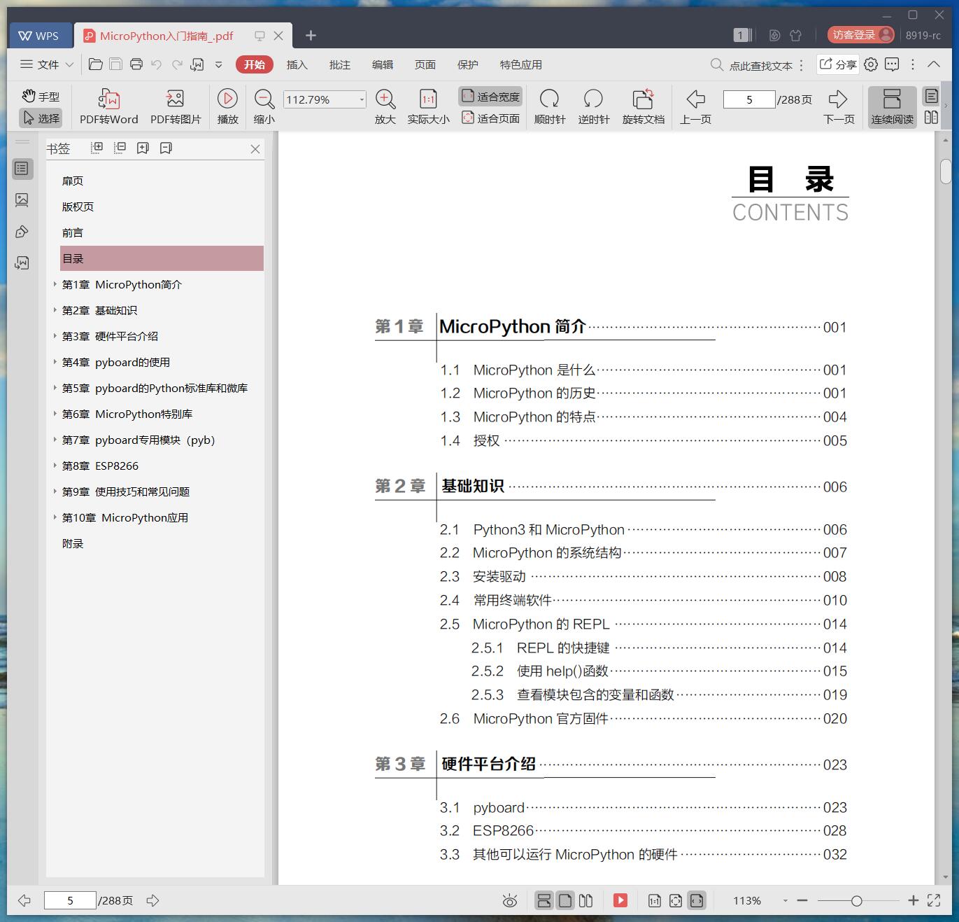Viewport: 959px width, 922px height.
Task: Open the 页面 tab
Action: [x=425, y=64]
